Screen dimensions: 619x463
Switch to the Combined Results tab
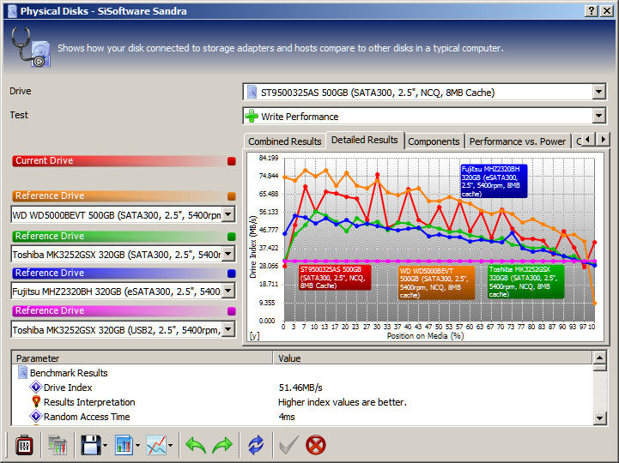coord(285,141)
